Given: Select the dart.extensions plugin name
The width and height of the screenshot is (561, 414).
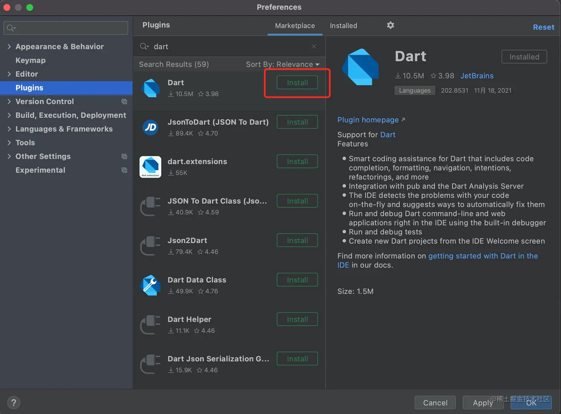Looking at the screenshot, I should [x=197, y=161].
